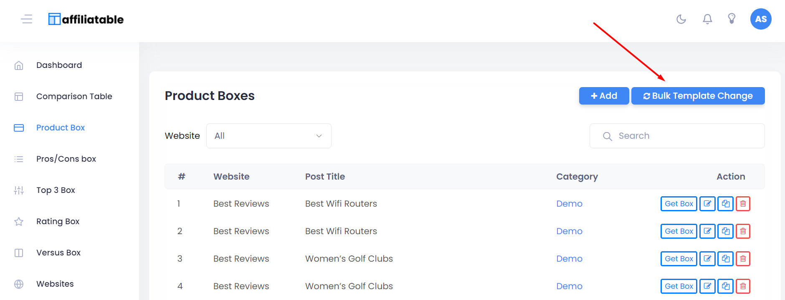Click the Comparison Table sidebar icon
This screenshot has width=785, height=300.
(x=19, y=97)
